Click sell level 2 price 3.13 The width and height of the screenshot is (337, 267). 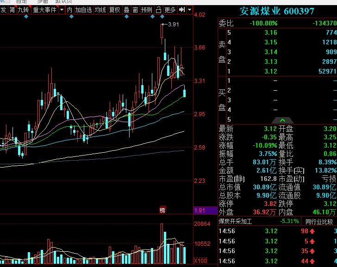coord(271,62)
